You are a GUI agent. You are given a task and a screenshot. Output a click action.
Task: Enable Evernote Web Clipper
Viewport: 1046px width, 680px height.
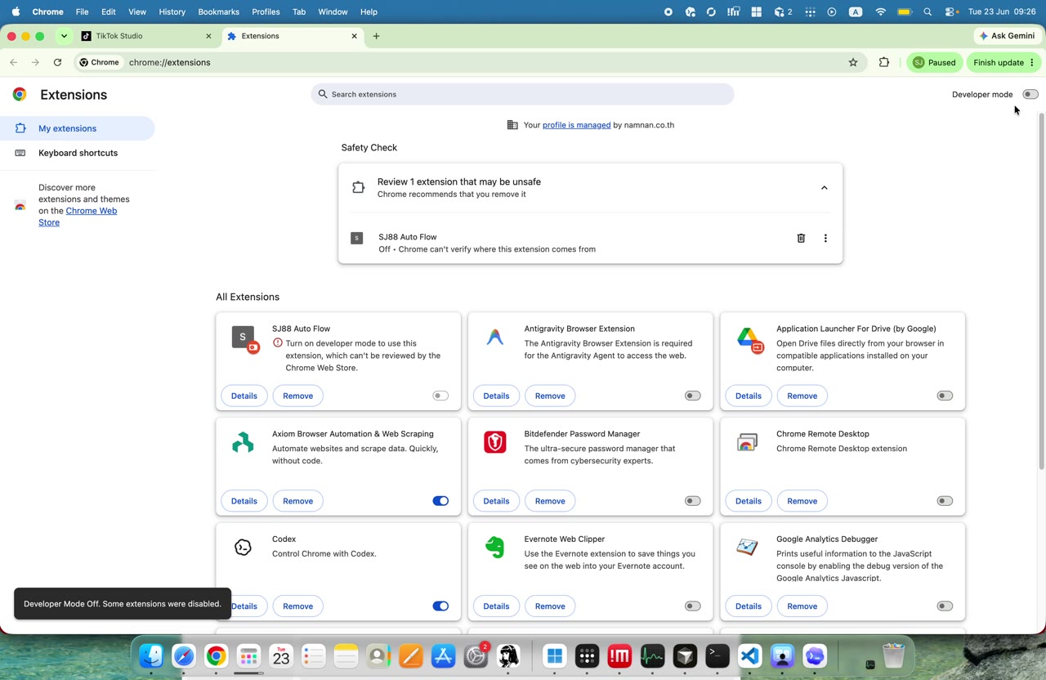[693, 606]
